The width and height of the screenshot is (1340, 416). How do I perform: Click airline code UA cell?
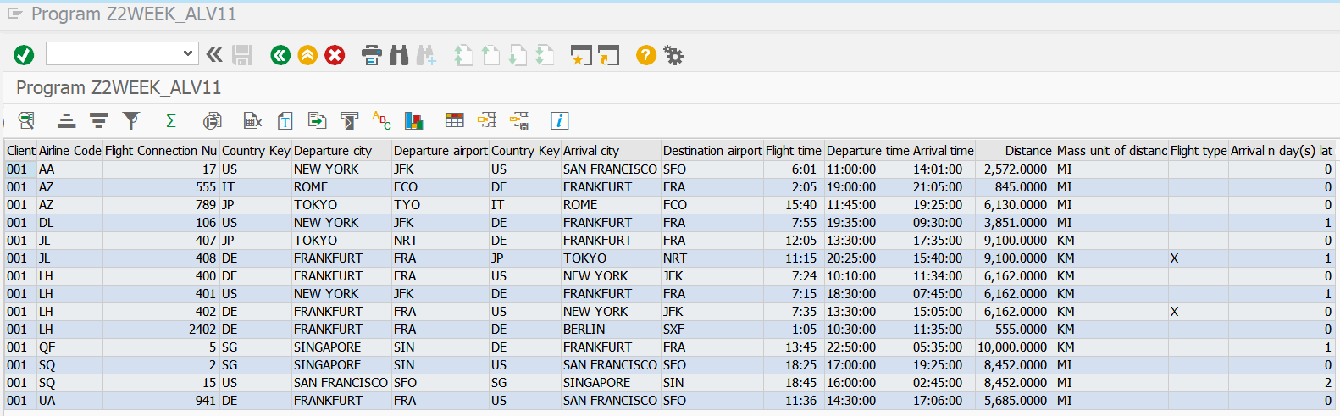(69, 401)
